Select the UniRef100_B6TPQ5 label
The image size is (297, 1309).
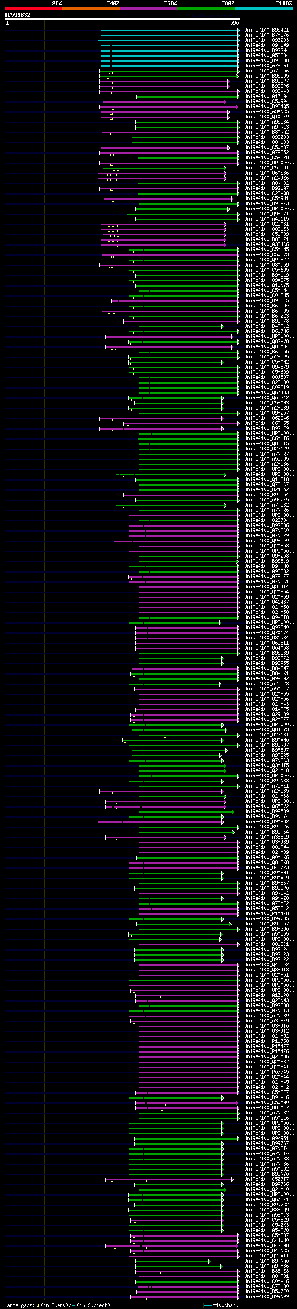[x=266, y=311]
